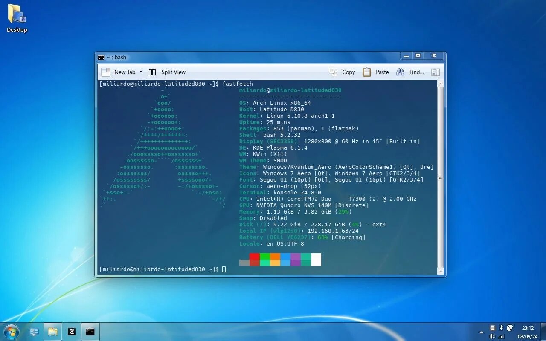546x341 pixels.
Task: Click the show desktop strip after the clock
Action: click(x=543, y=332)
